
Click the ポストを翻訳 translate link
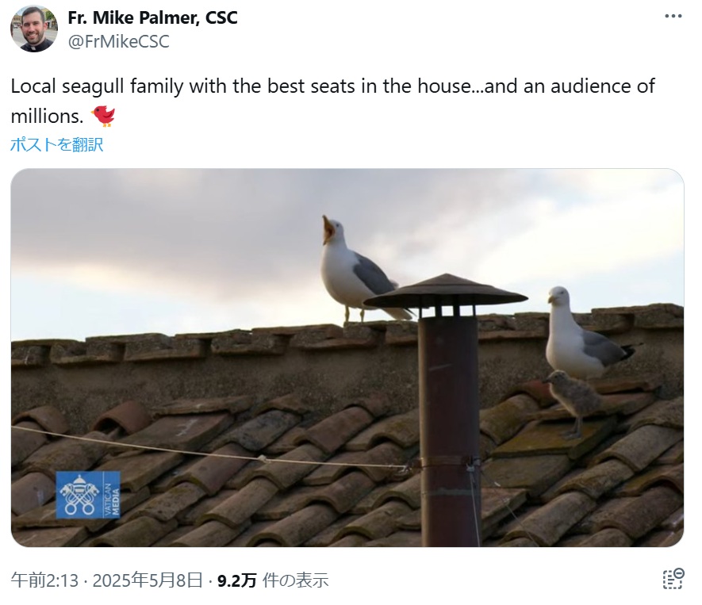(x=57, y=144)
